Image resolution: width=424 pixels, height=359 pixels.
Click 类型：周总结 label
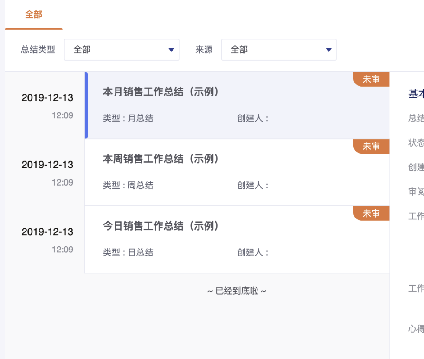[x=128, y=185]
